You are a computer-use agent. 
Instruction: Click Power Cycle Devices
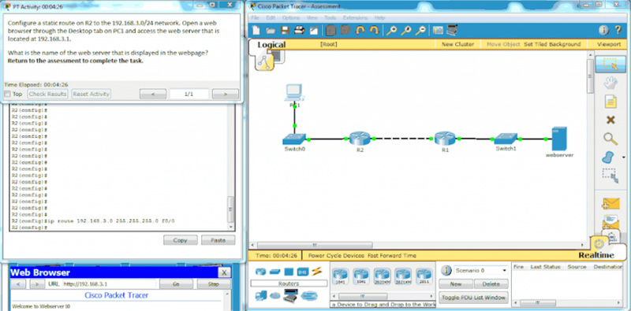click(x=336, y=256)
